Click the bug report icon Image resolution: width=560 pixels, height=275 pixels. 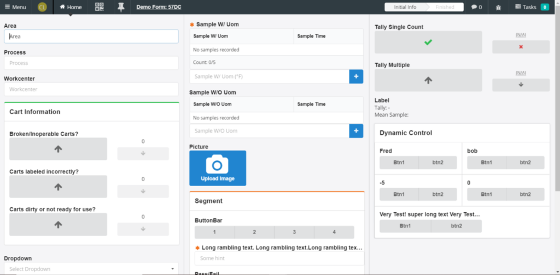click(498, 7)
